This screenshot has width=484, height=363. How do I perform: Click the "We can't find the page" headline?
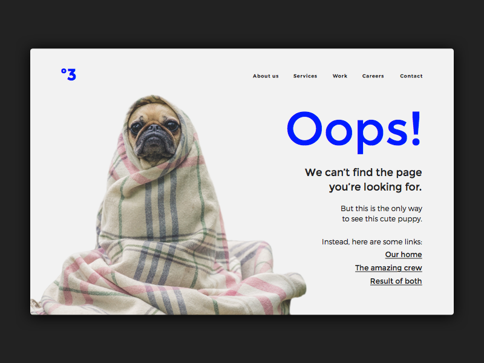[x=363, y=172]
